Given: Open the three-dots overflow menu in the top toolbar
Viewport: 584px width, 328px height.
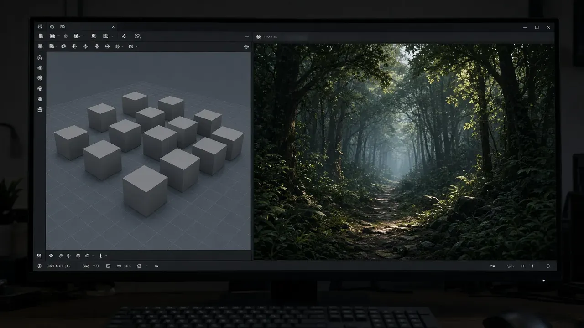Looking at the screenshot, I should click(247, 36).
